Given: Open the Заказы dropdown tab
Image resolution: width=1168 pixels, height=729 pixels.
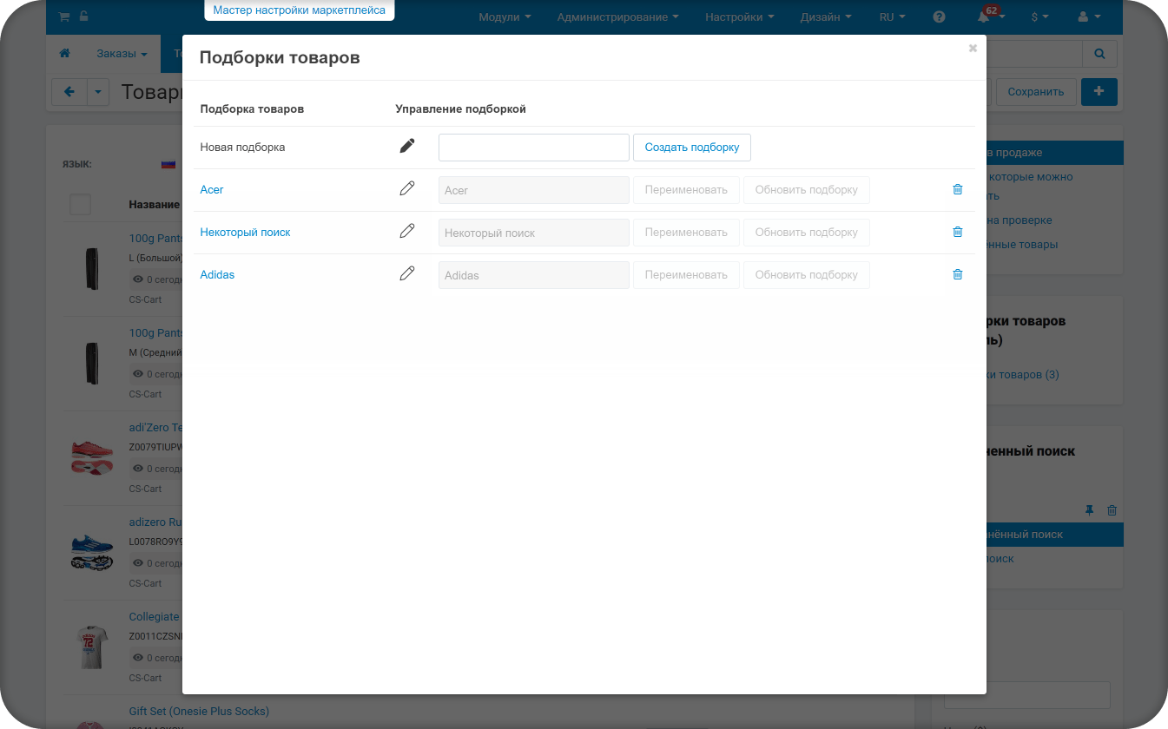Looking at the screenshot, I should click(122, 54).
